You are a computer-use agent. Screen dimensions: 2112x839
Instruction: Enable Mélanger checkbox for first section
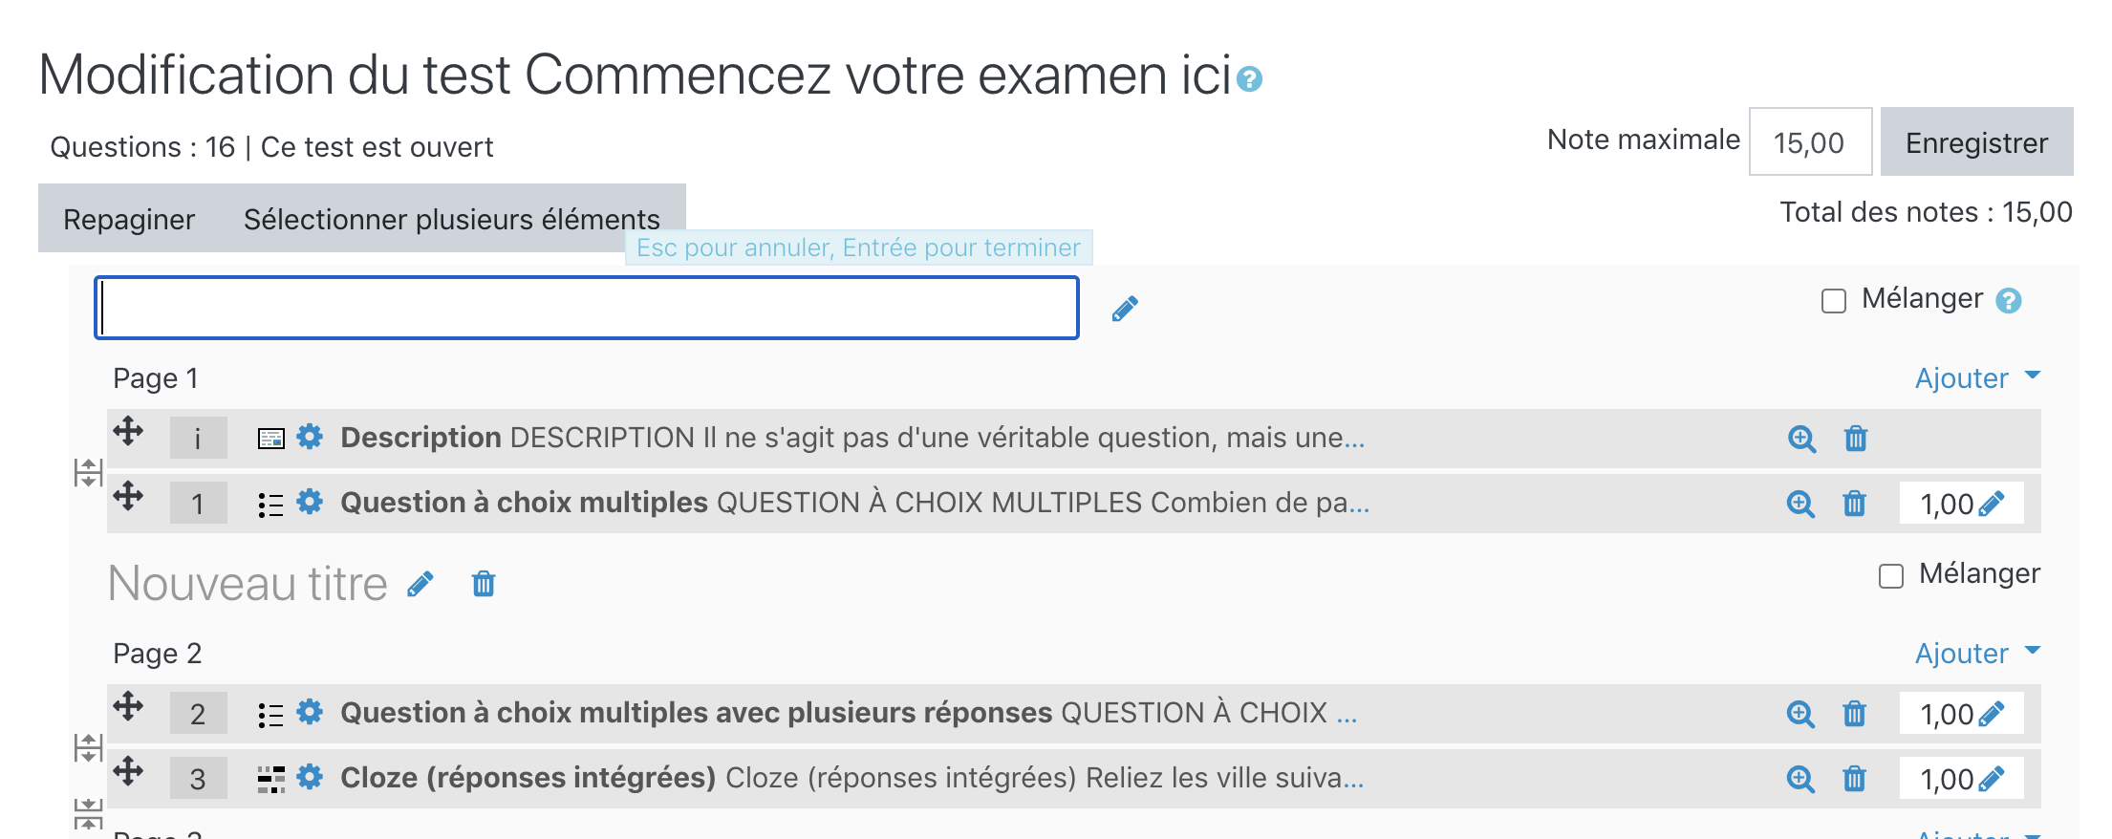point(1834,301)
